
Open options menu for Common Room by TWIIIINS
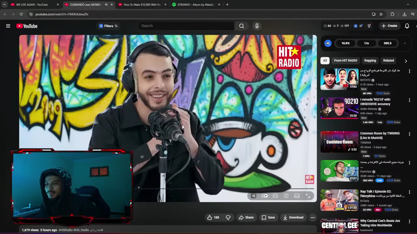(410, 134)
